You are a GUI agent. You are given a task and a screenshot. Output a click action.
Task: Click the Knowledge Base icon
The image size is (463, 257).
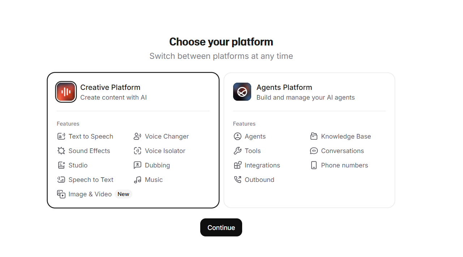pyautogui.click(x=314, y=136)
